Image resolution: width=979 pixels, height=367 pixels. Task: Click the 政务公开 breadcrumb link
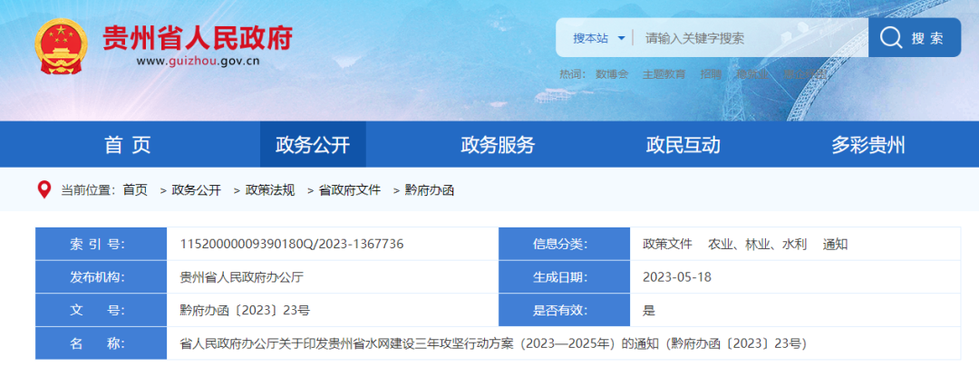[196, 190]
